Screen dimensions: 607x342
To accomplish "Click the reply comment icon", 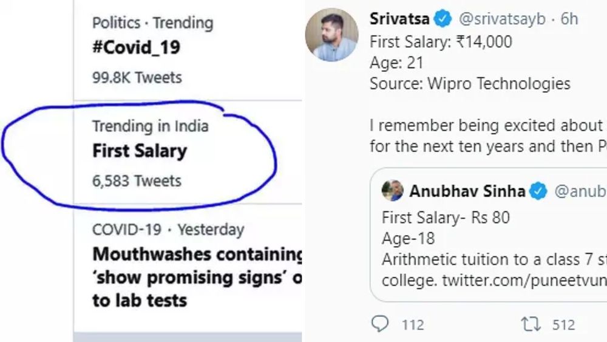I will tap(380, 325).
